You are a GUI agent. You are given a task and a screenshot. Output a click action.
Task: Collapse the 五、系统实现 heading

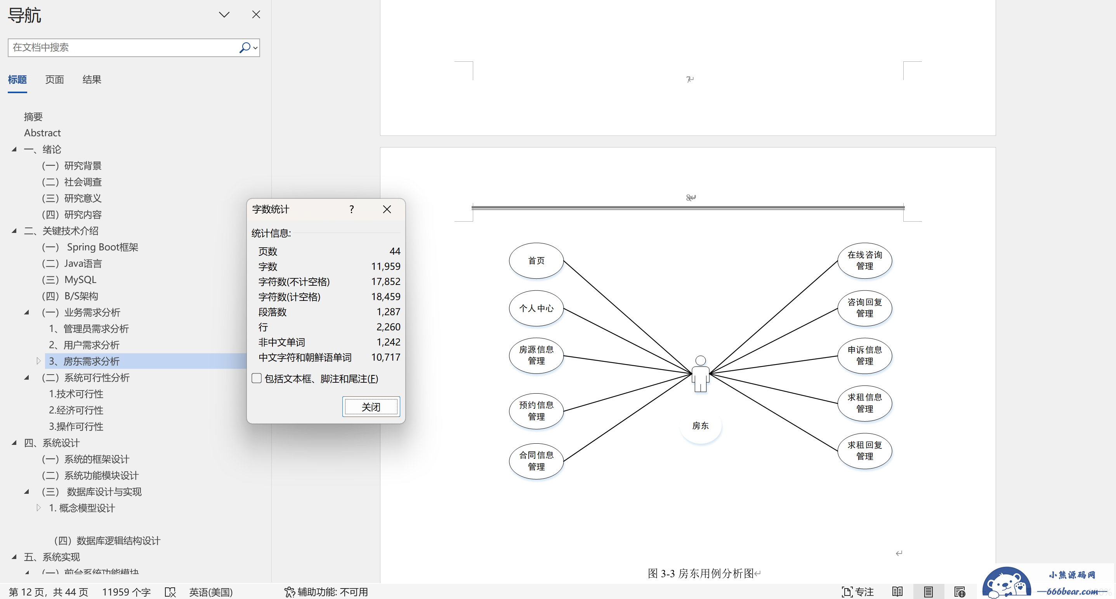[14, 557]
